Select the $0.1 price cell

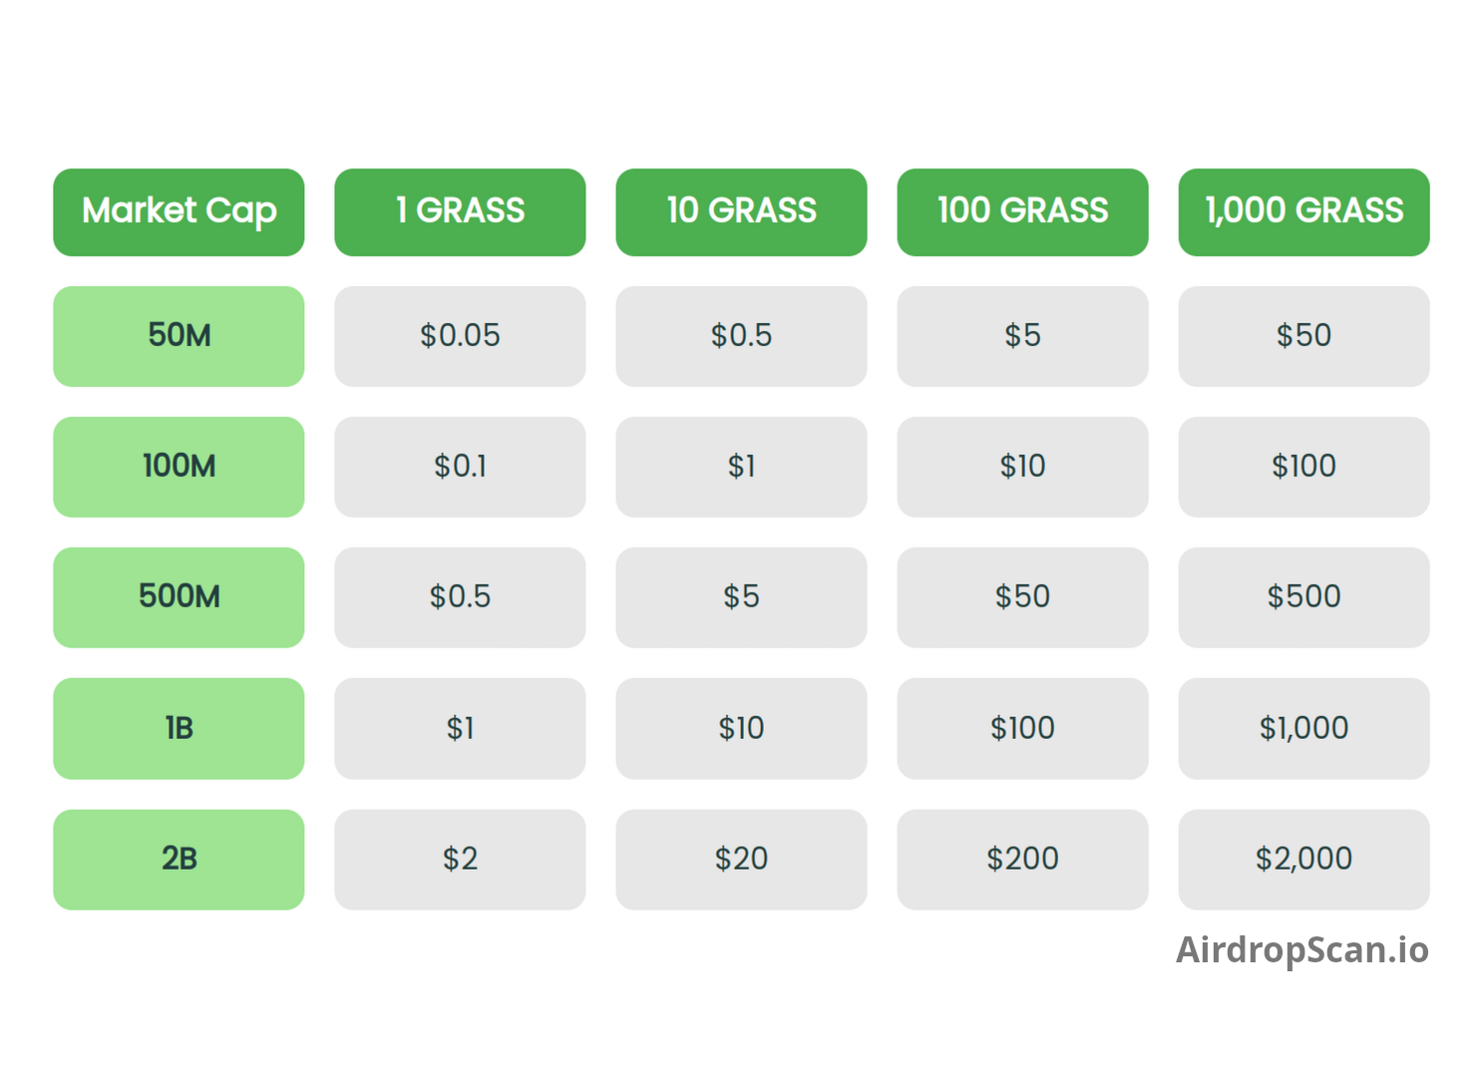click(x=460, y=467)
